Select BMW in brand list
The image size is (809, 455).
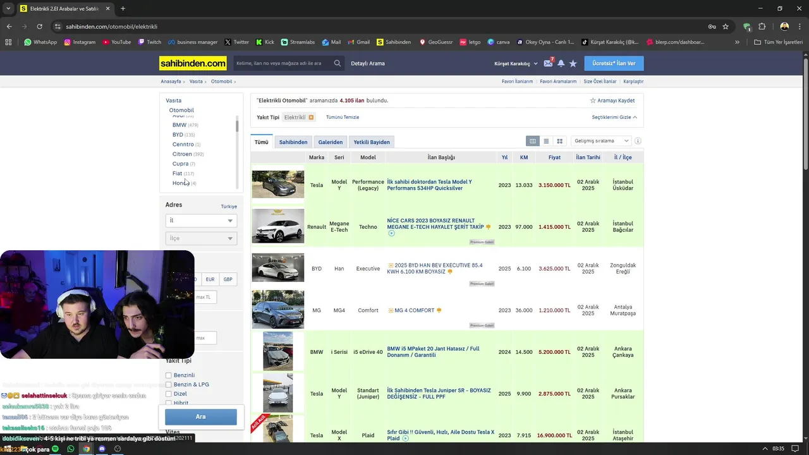pos(179,125)
